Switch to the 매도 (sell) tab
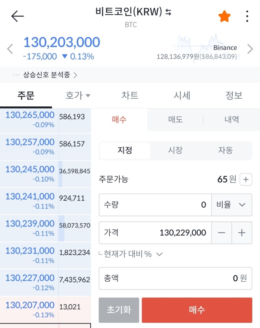The height and width of the screenshot is (328, 260). (x=175, y=119)
